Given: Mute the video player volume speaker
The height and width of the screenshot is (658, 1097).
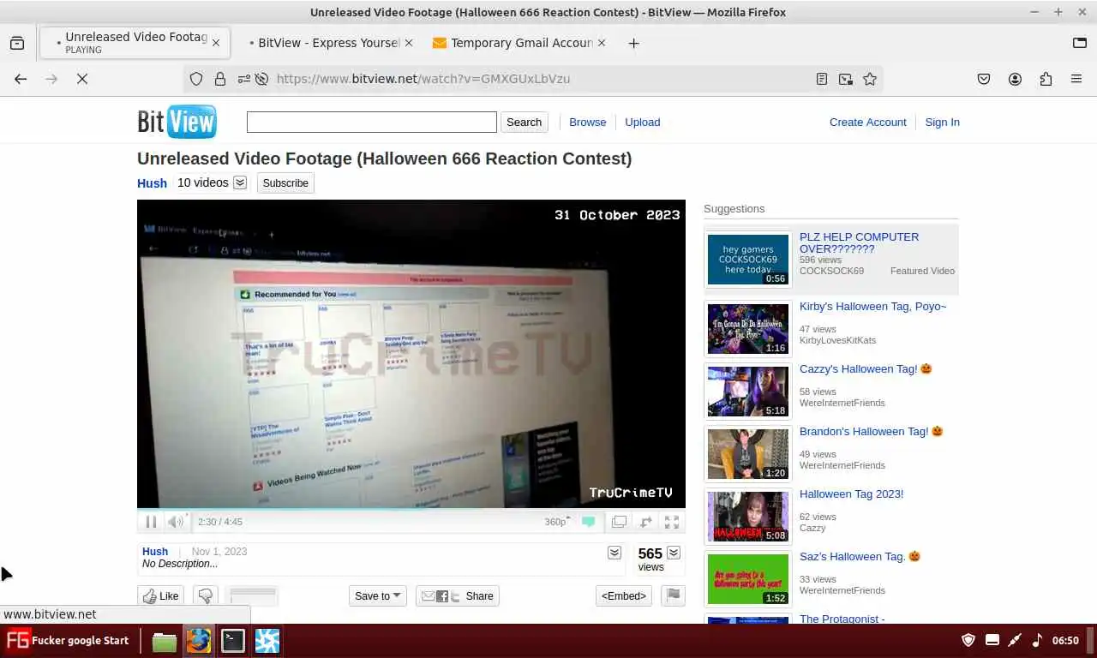Looking at the screenshot, I should 175,522.
